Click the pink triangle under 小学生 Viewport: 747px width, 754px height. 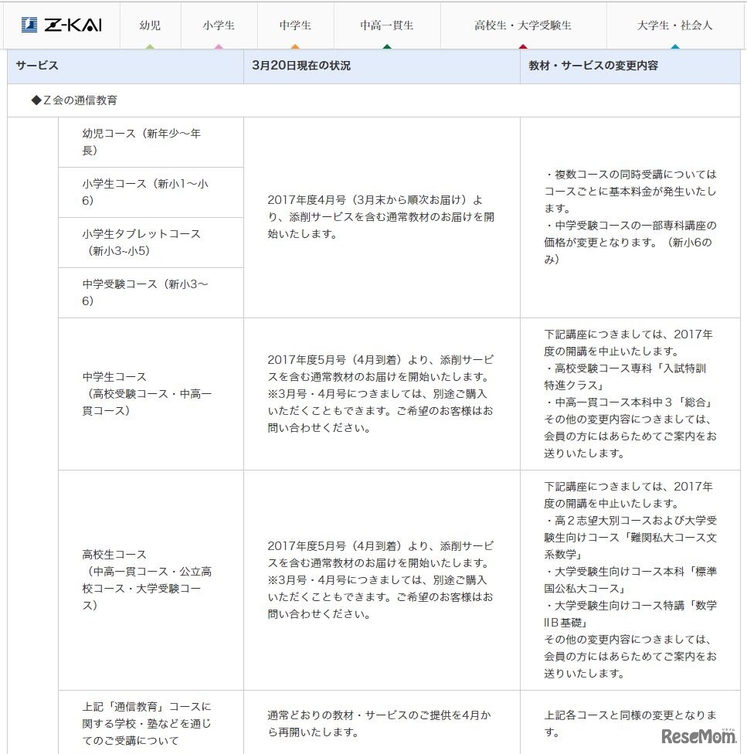(219, 47)
